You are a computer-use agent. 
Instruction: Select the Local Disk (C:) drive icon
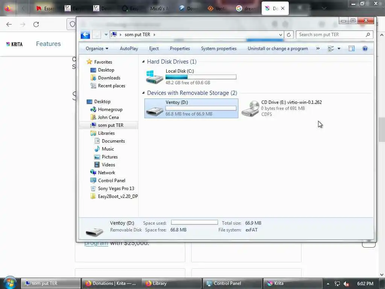pyautogui.click(x=155, y=77)
